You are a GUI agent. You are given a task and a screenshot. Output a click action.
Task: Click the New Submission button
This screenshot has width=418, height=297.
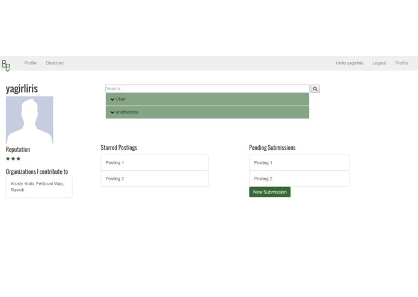point(270,192)
